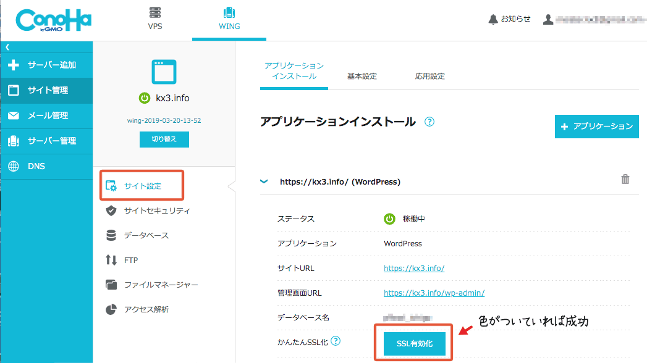647x363 pixels.
Task: Click the データベース stack icon
Action: (x=111, y=235)
